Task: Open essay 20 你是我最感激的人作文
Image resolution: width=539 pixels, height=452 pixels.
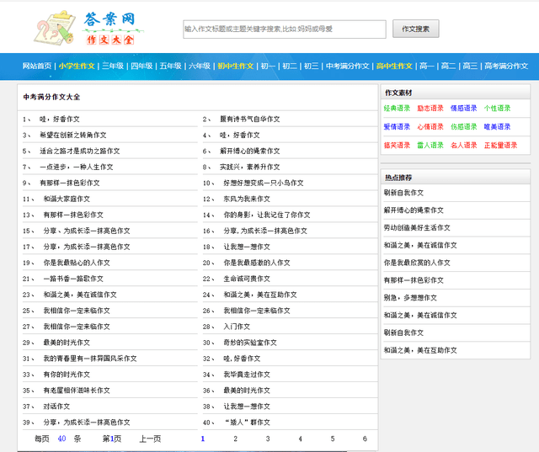Action: (257, 263)
